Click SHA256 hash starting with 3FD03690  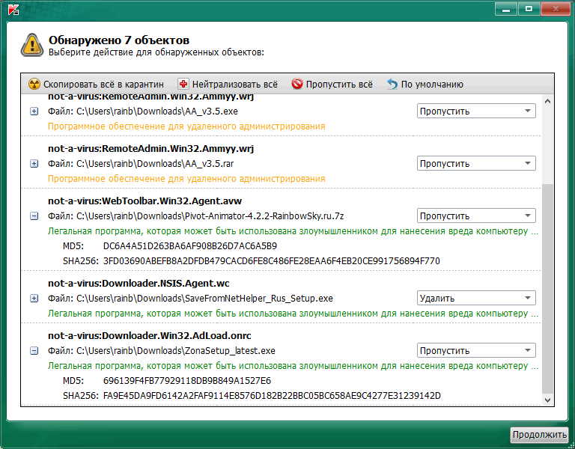coord(271,261)
